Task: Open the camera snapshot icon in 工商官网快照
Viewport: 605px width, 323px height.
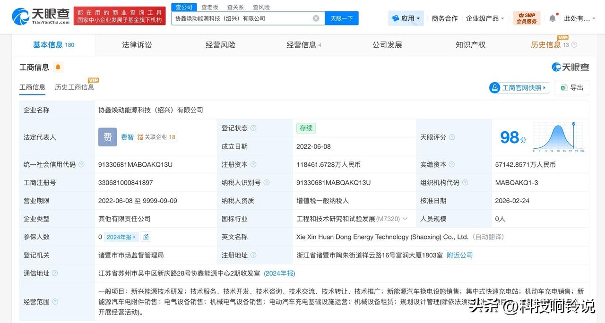Action: (x=495, y=87)
